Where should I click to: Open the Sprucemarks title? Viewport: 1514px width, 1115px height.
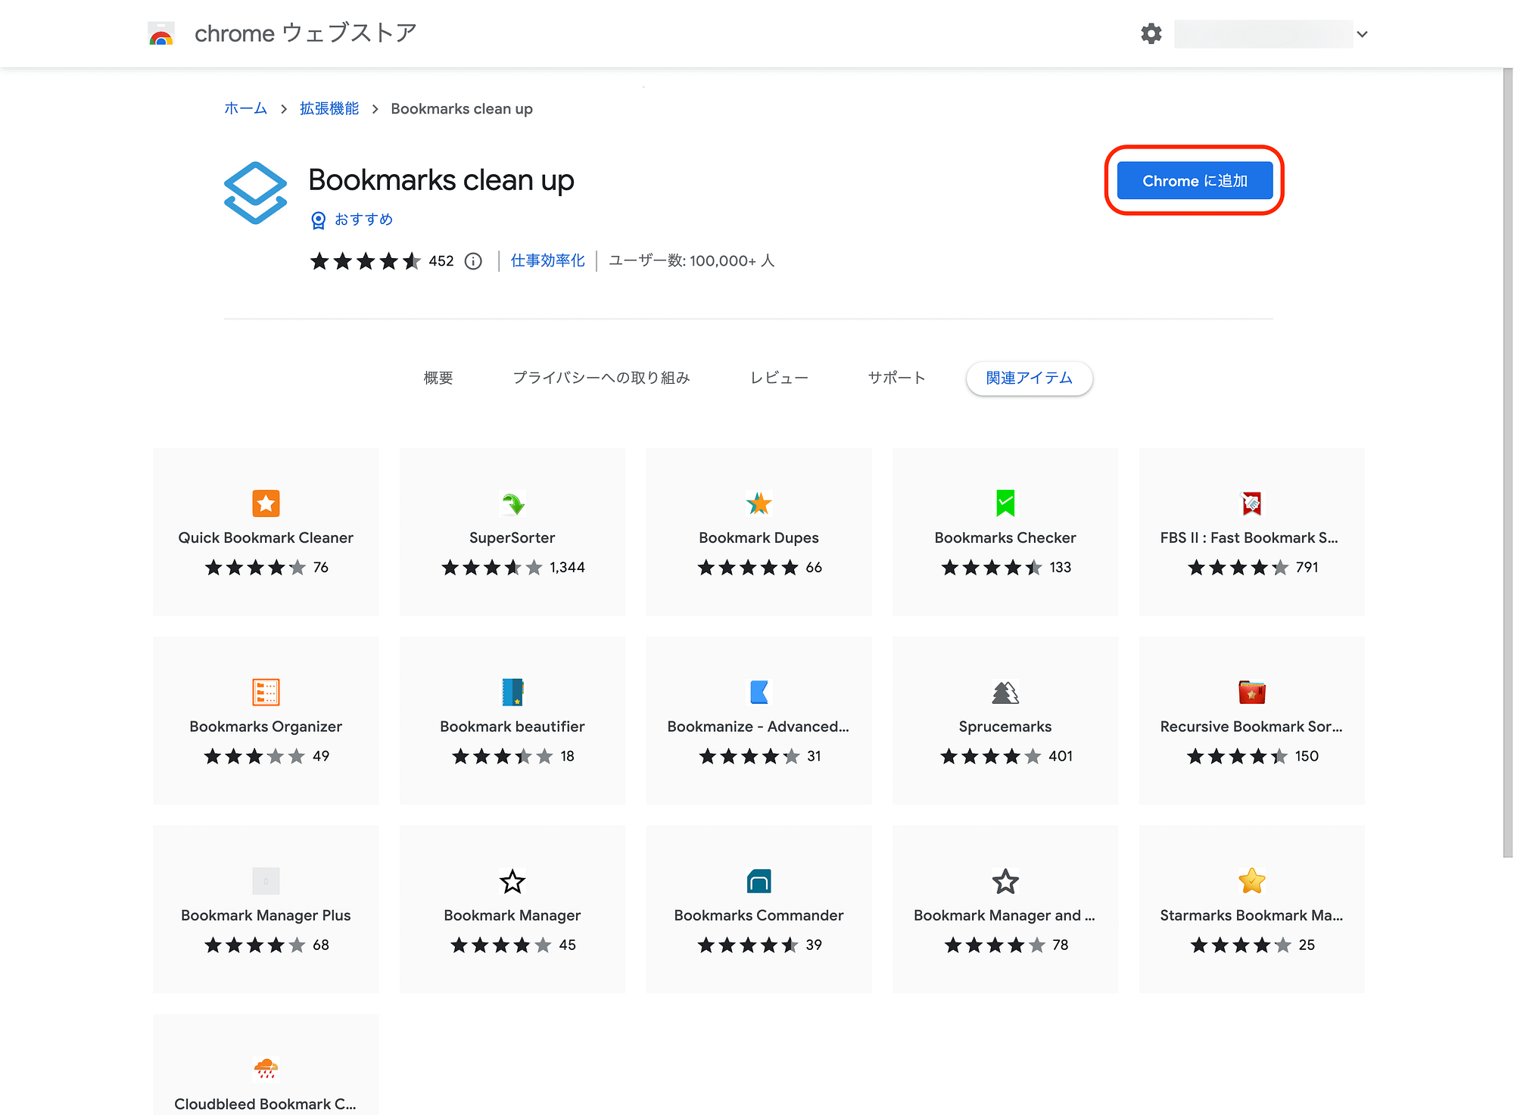tap(1005, 727)
